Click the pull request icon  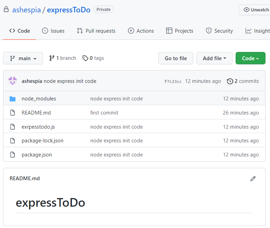[x=80, y=31]
